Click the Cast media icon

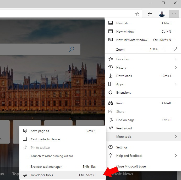(25, 139)
